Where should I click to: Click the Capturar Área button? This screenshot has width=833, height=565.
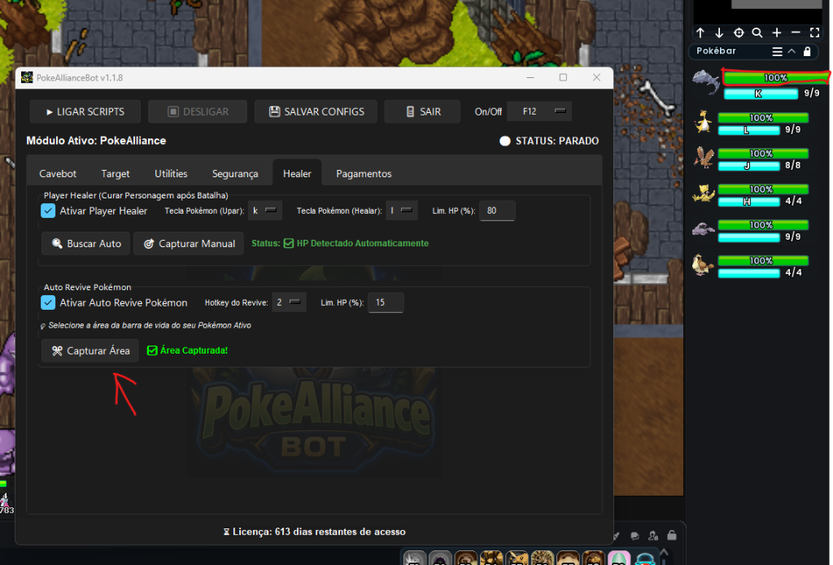(x=89, y=351)
